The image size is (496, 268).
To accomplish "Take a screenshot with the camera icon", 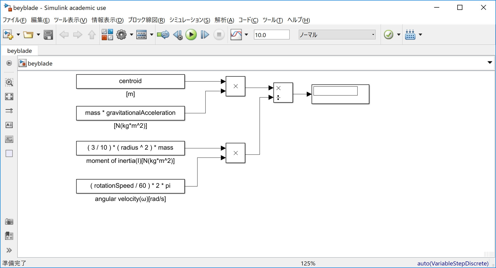I will (x=9, y=221).
